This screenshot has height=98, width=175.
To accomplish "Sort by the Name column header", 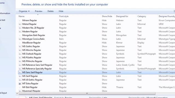I will [x=22, y=16].
